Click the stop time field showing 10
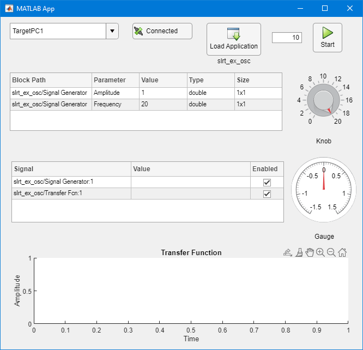This screenshot has width=363, height=350. point(287,38)
